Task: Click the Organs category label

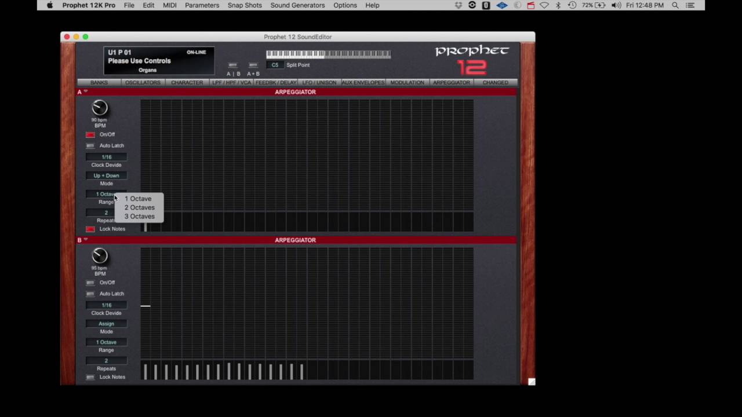Action: point(147,70)
